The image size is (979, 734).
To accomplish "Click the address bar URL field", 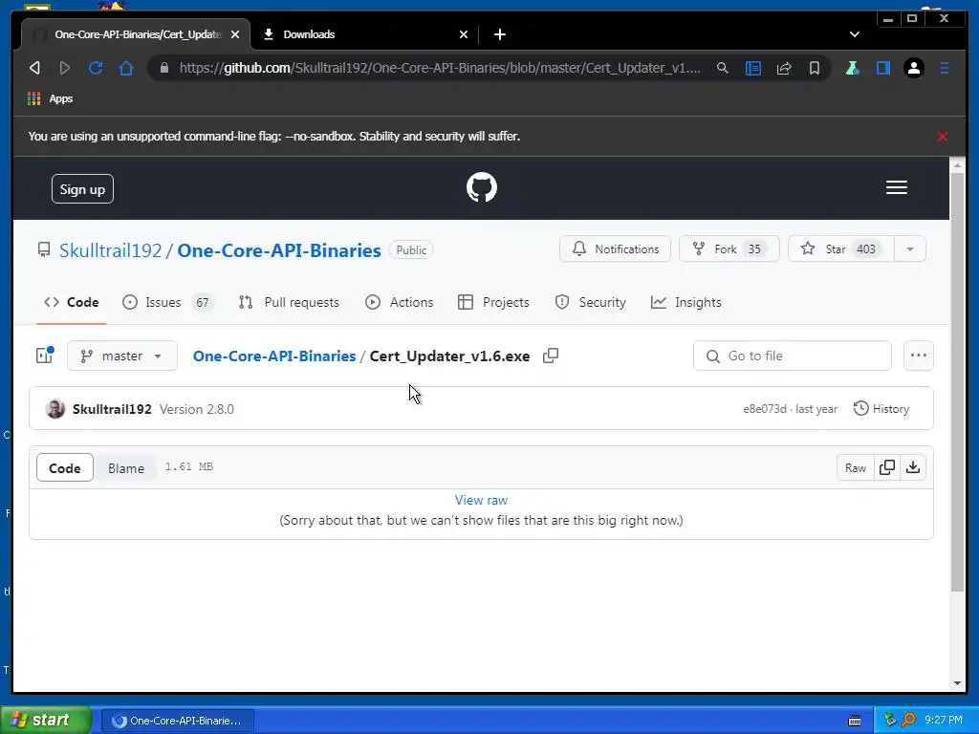I will 440,68.
